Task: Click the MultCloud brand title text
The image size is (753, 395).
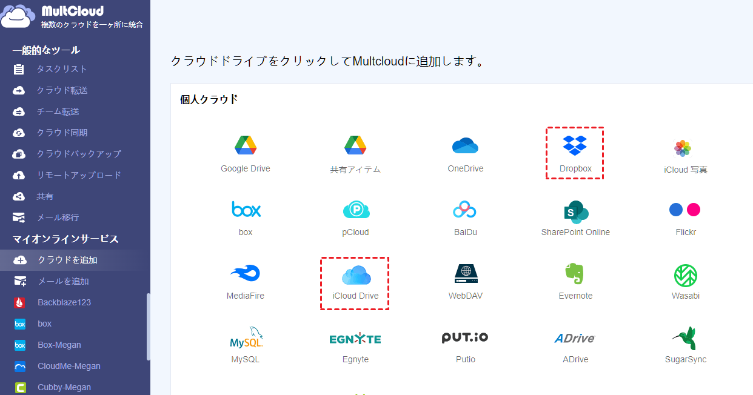Action: 73,11
